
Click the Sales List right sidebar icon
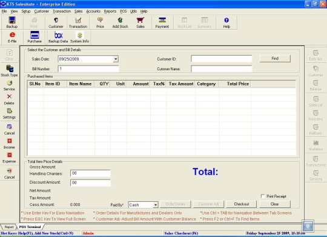[315, 101]
